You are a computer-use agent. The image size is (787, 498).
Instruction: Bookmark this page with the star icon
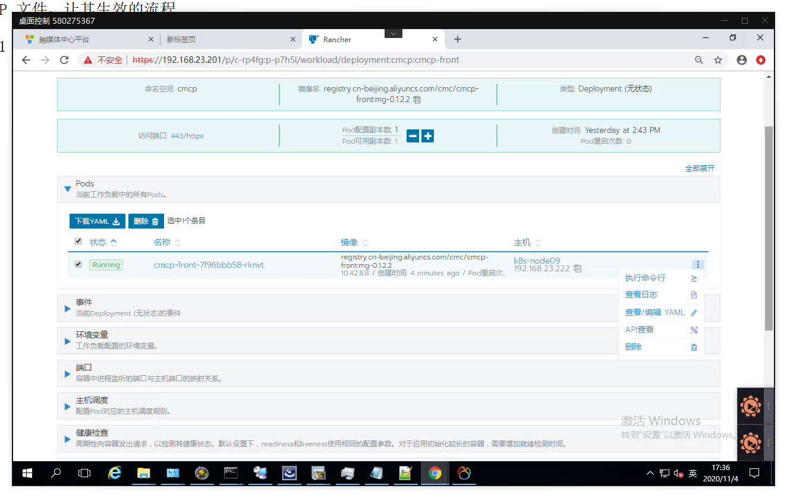pos(718,60)
